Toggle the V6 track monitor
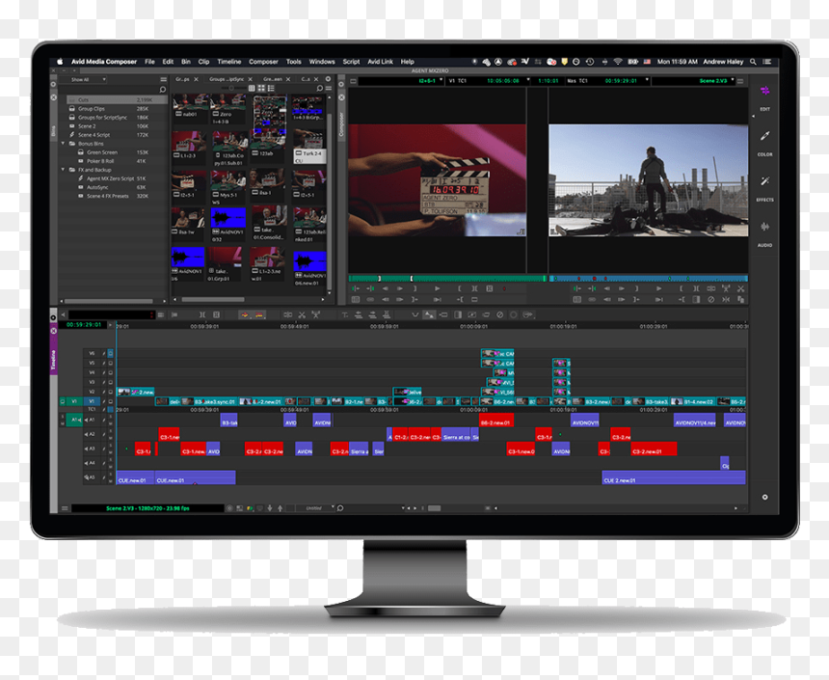This screenshot has width=829, height=680. (111, 353)
